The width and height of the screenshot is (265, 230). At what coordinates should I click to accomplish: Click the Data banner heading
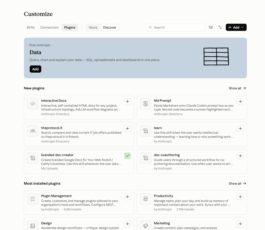click(35, 52)
